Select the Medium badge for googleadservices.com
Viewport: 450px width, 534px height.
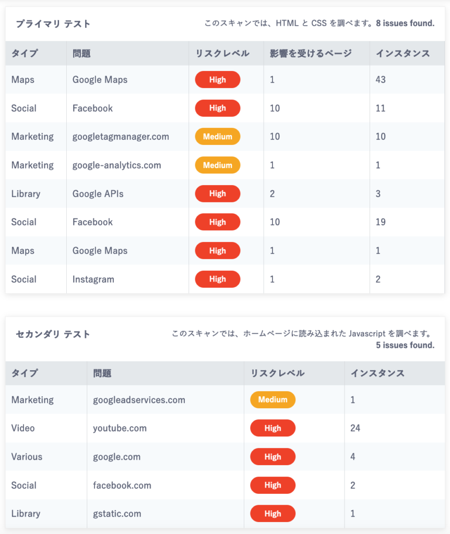(x=273, y=400)
